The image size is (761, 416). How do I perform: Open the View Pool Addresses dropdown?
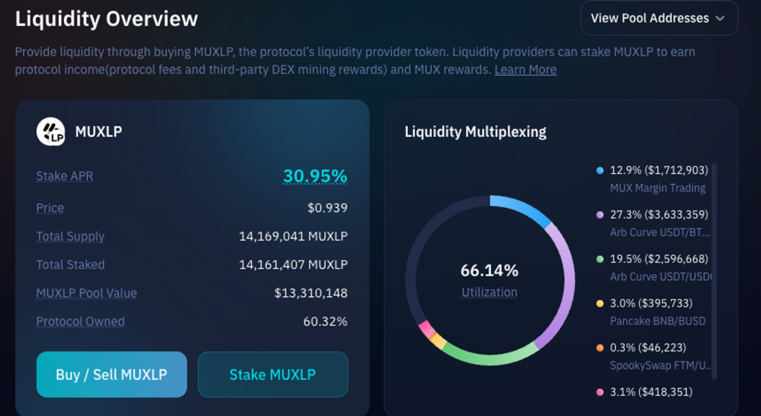coord(658,18)
